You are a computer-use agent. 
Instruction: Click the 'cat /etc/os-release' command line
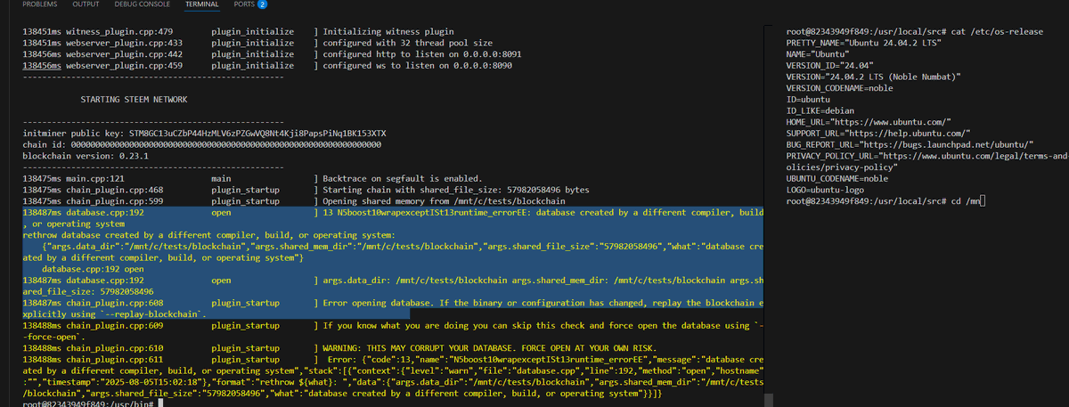click(x=914, y=30)
